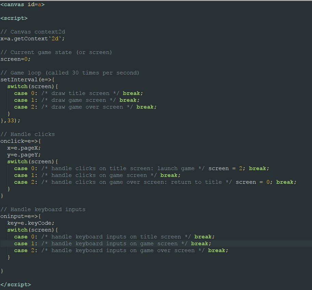Click the 'draw title screen' case line
This screenshot has width=312, height=290.
(x=78, y=93)
